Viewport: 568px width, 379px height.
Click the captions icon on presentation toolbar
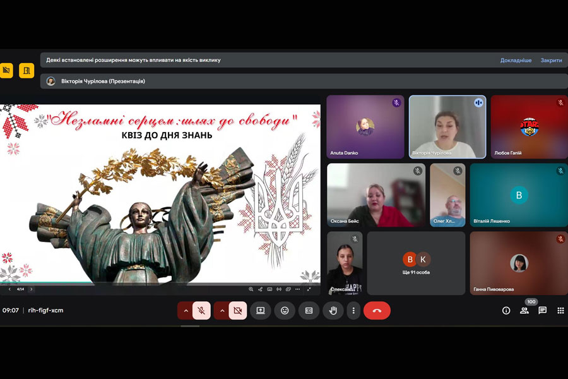(269, 289)
